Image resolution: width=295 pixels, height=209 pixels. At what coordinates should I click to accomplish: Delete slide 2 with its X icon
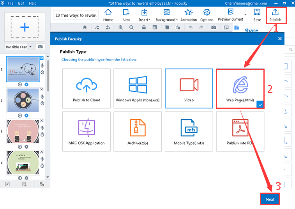[x=42, y=89]
